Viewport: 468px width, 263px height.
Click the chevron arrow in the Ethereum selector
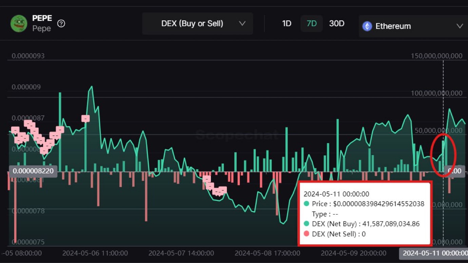(460, 26)
